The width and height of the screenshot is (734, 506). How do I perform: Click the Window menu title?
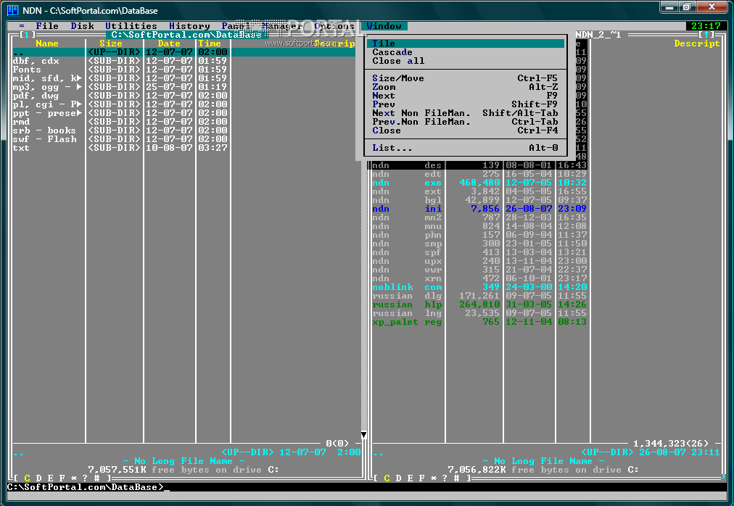click(384, 26)
